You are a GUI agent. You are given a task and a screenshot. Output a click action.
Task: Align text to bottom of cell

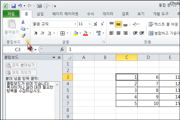(125, 25)
